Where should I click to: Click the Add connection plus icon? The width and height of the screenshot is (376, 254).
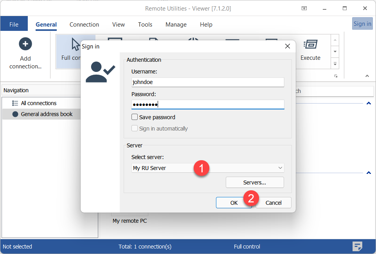pos(25,44)
